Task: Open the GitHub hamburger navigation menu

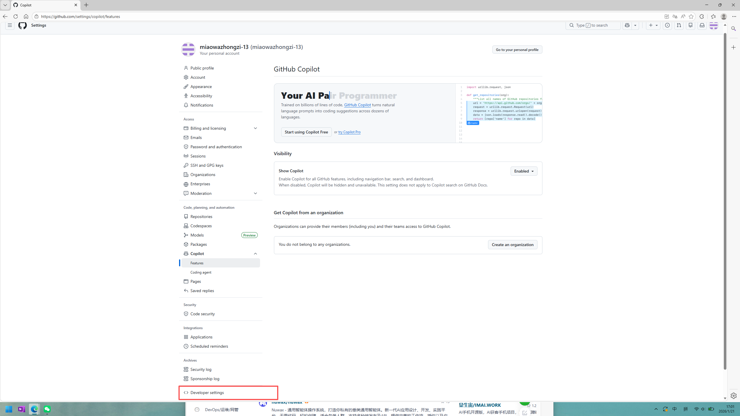Action: [x=10, y=25]
